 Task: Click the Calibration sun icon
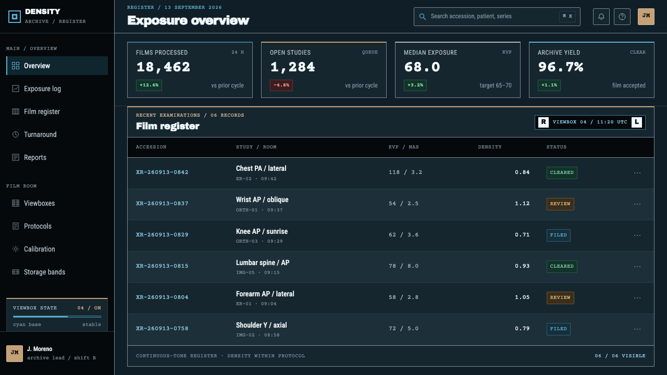click(16, 249)
